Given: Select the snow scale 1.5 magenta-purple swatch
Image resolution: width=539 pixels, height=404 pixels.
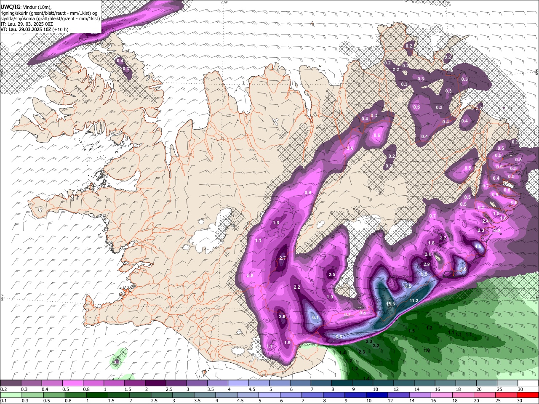Looking at the screenshot, I should [135, 383].
